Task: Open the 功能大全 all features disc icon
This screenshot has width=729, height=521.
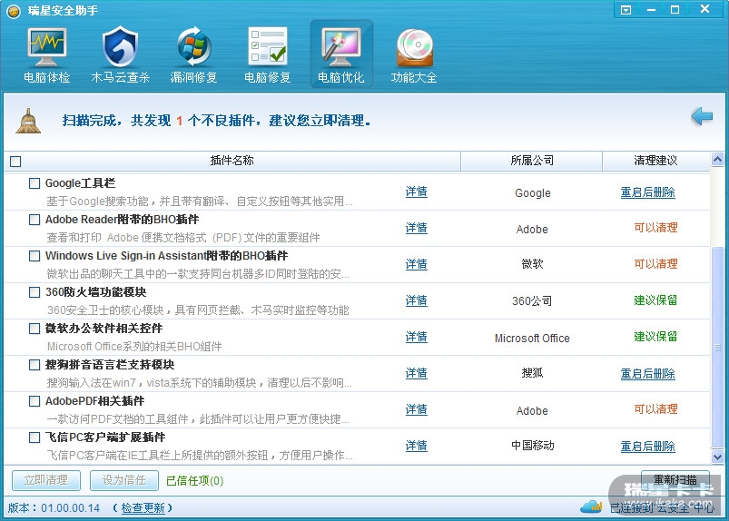Action: [x=414, y=54]
